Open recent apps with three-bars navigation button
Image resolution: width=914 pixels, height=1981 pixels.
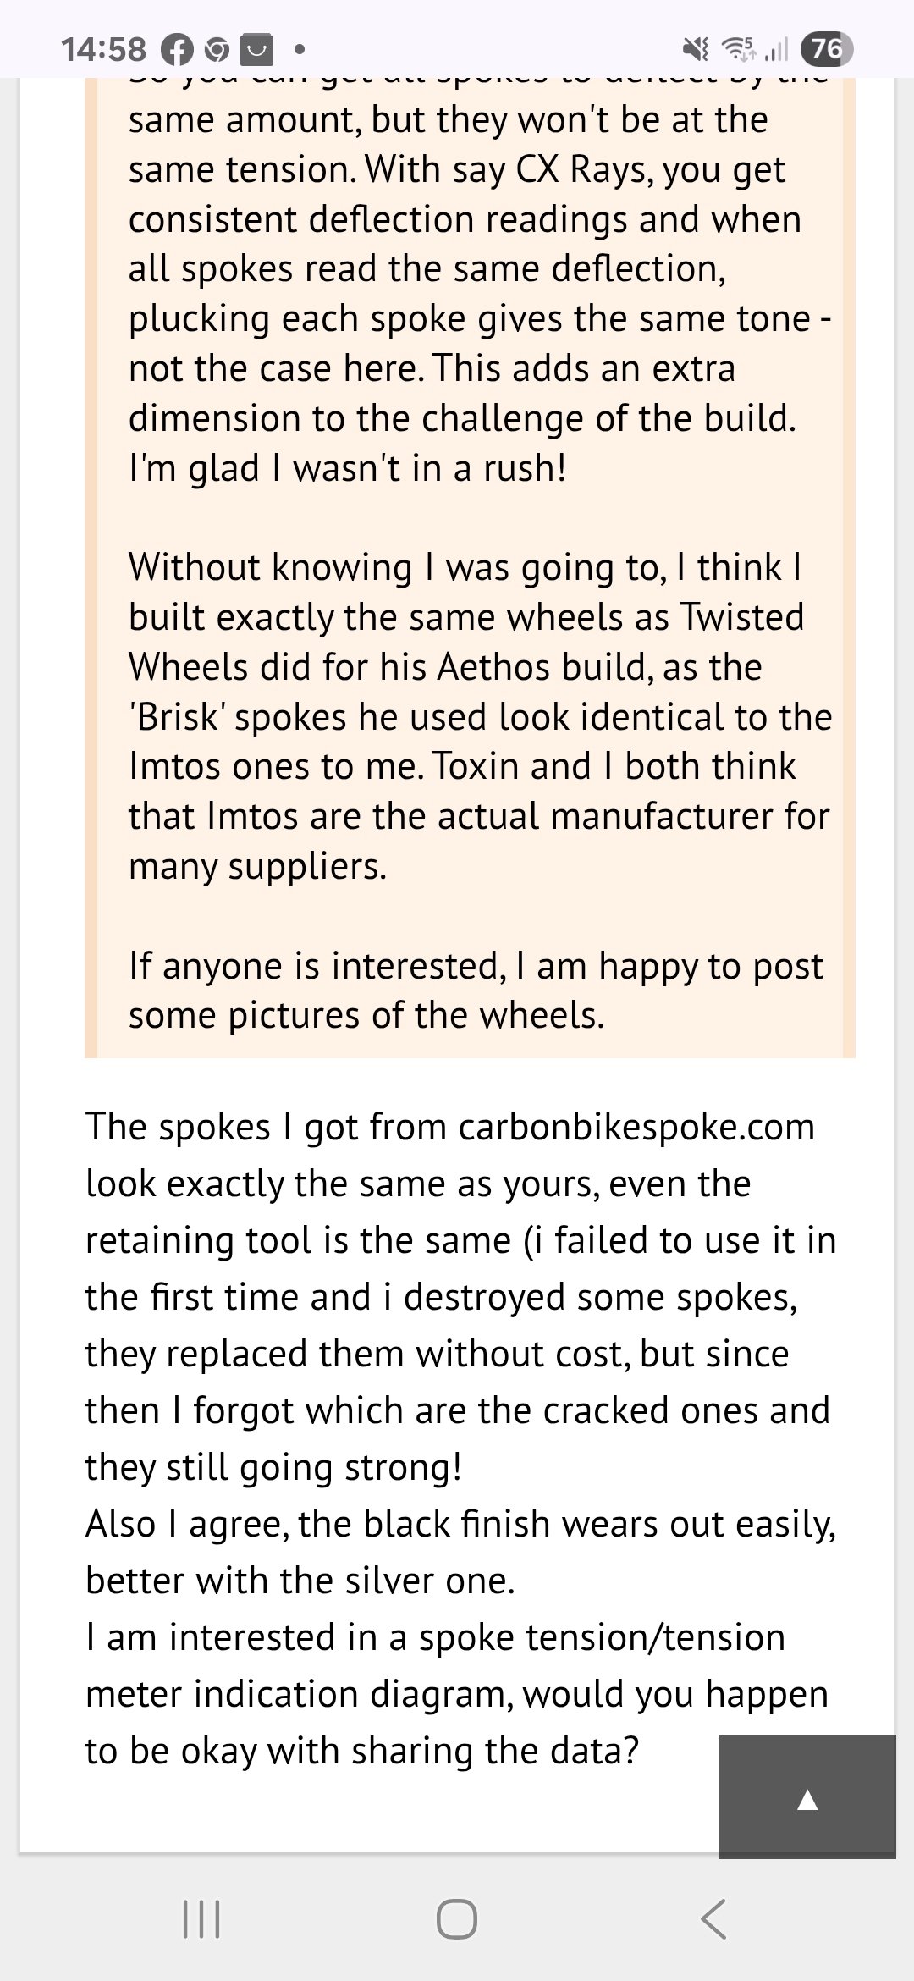tap(201, 1918)
